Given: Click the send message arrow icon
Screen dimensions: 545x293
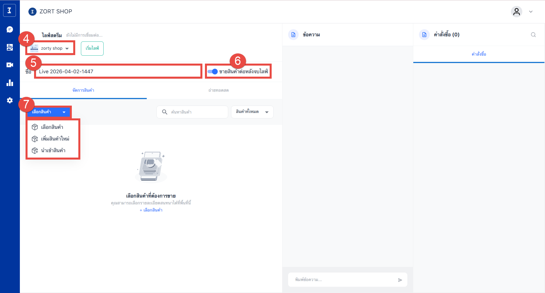Looking at the screenshot, I should (400, 280).
